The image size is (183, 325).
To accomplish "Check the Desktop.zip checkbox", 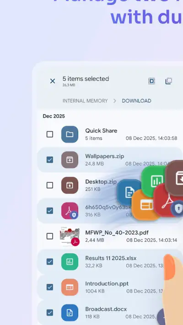I will (50, 185).
